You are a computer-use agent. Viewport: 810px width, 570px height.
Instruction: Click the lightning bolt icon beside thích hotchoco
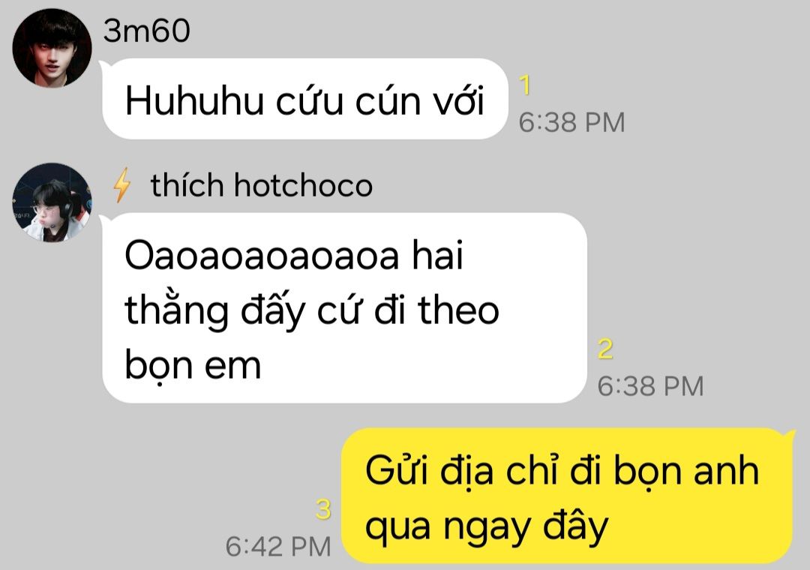coord(122,184)
